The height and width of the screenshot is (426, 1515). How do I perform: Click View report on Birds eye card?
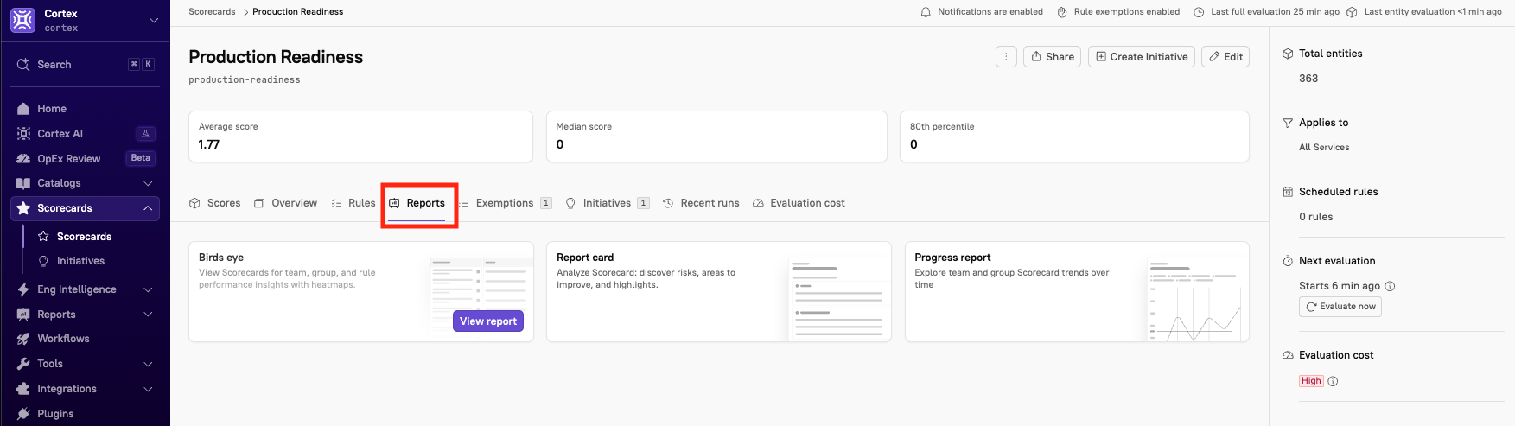tap(488, 321)
